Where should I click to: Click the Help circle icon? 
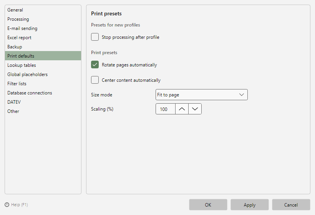[7, 205]
